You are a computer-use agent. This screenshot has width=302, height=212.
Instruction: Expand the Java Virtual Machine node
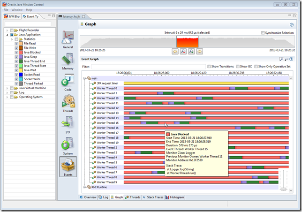(x=7, y=88)
